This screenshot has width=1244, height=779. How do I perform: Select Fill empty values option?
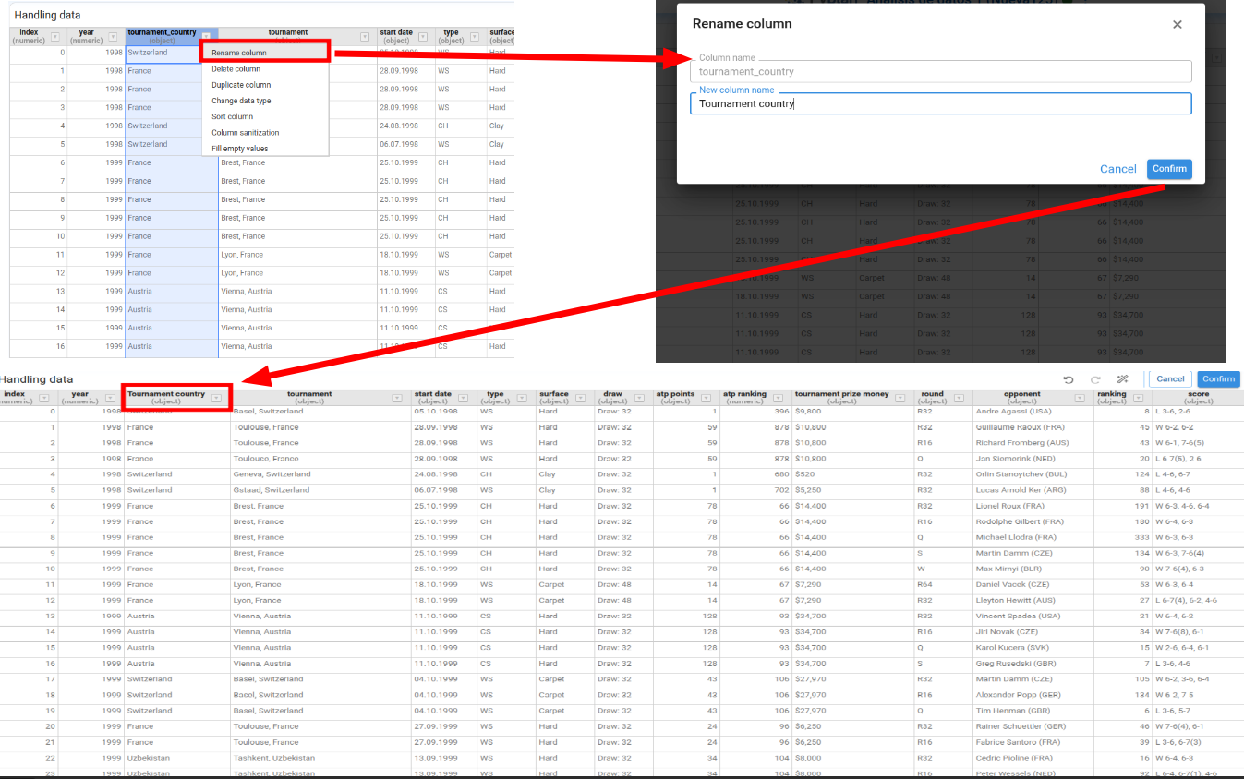click(239, 149)
